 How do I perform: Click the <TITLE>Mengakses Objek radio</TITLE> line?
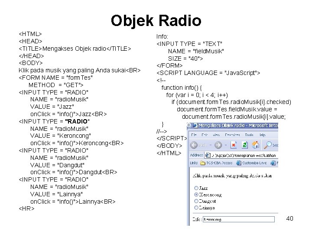coord(75,49)
